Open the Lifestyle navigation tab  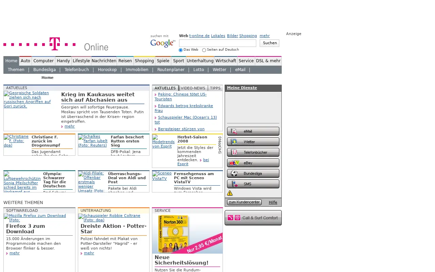pyautogui.click(x=81, y=61)
